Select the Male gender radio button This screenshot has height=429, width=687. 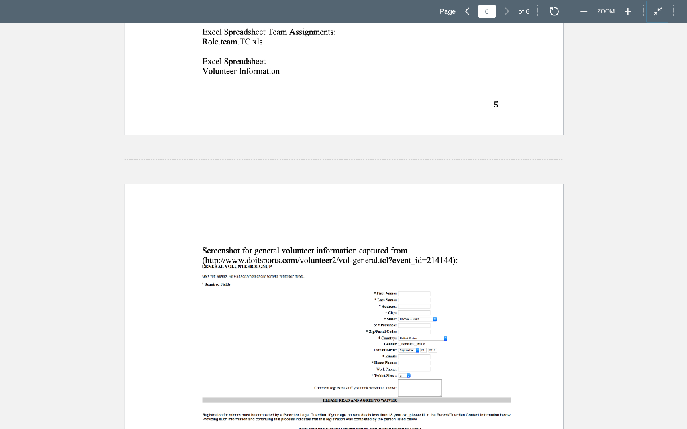click(415, 344)
